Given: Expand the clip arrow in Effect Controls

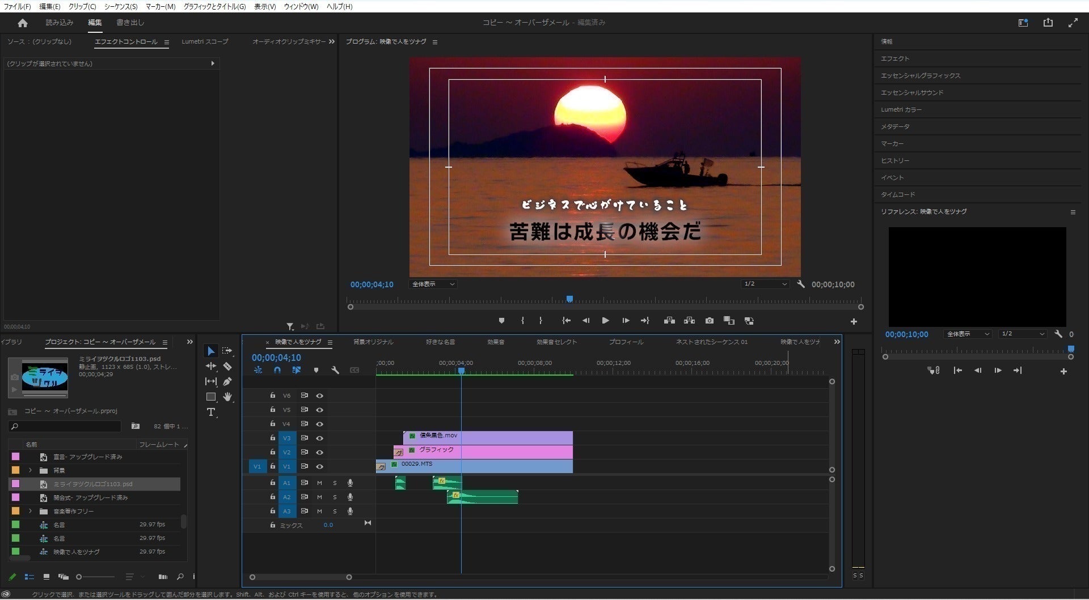Looking at the screenshot, I should (213, 63).
